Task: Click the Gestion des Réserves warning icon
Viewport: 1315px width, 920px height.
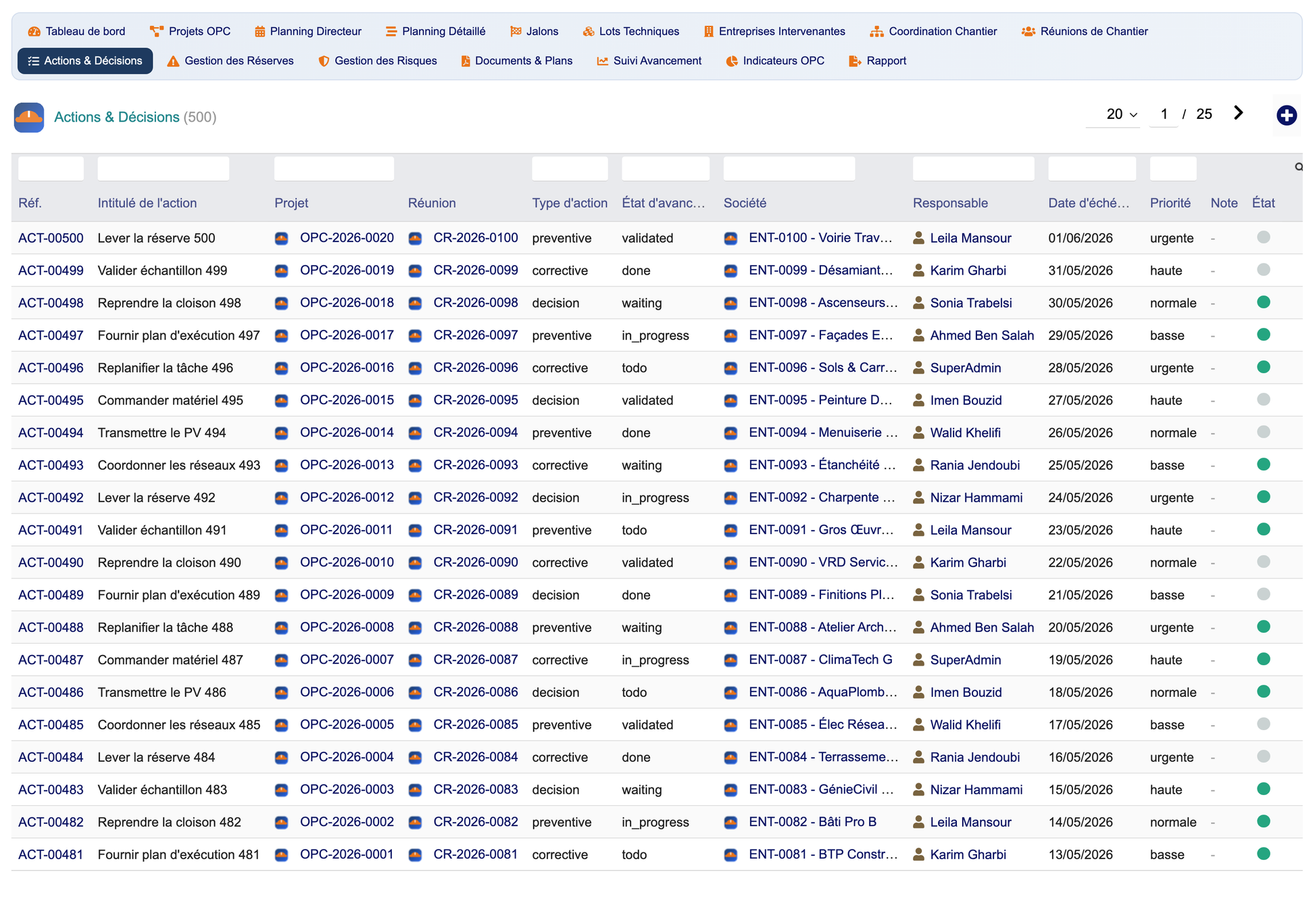Action: pyautogui.click(x=173, y=61)
